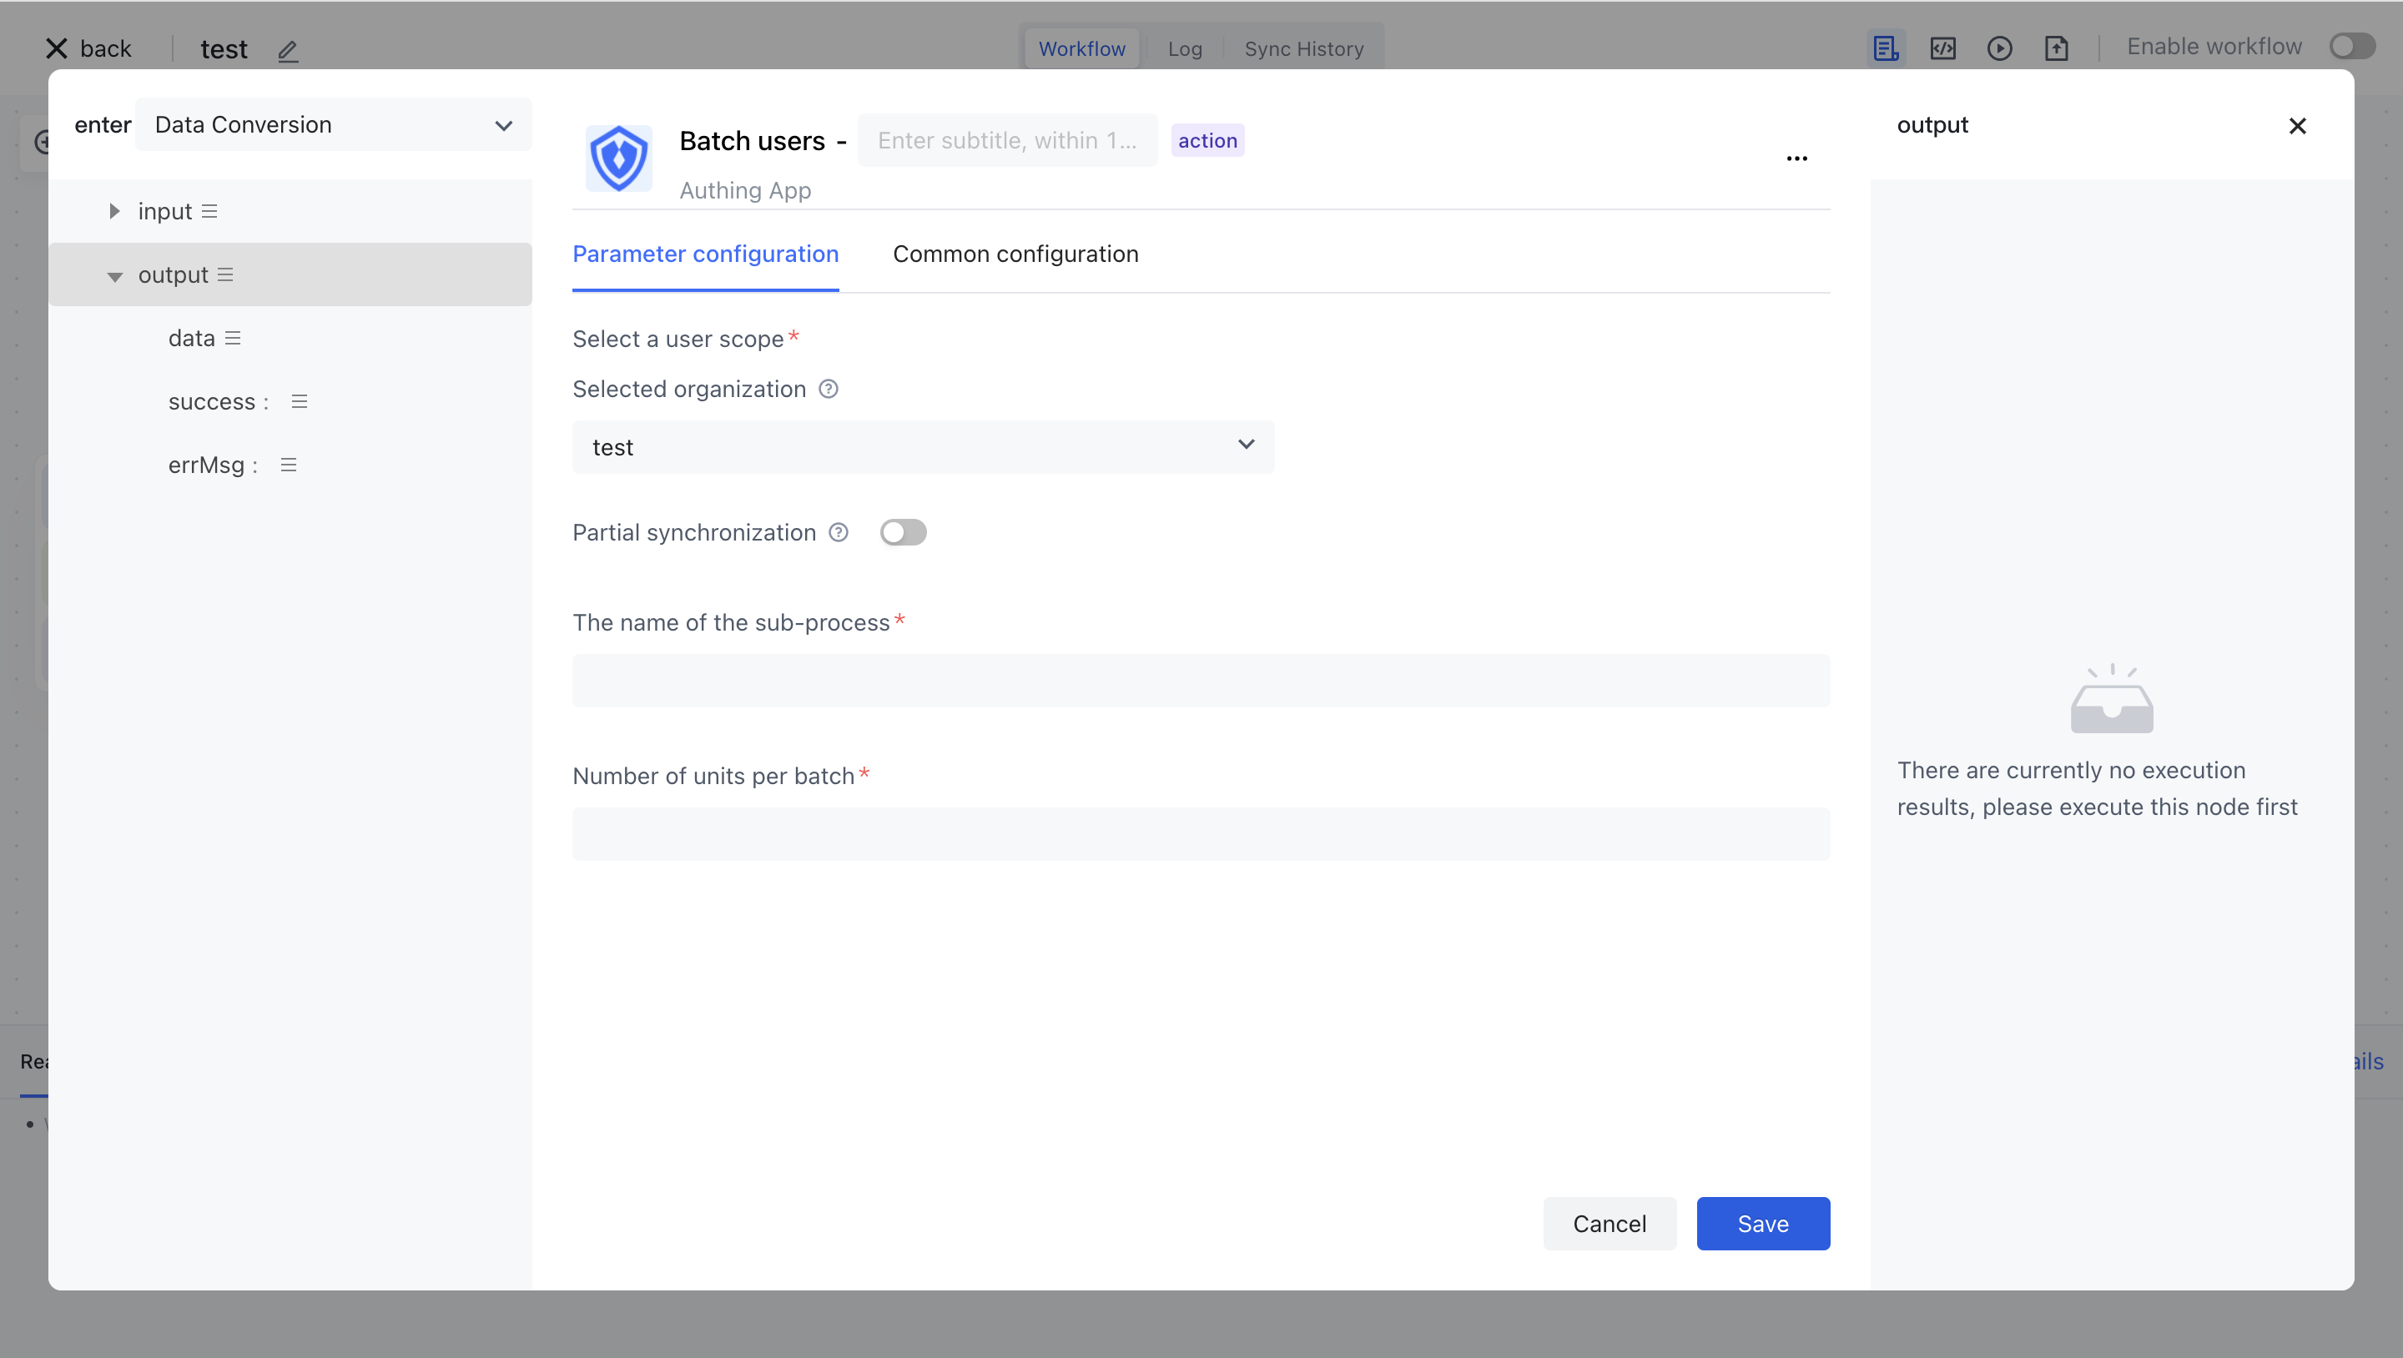Click the Authing App shield icon
The height and width of the screenshot is (1358, 2403).
tap(618, 158)
